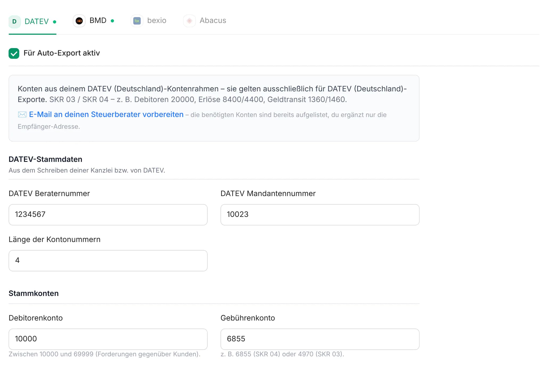Go to the Abacus tab
This screenshot has height=367, width=548.
[205, 21]
